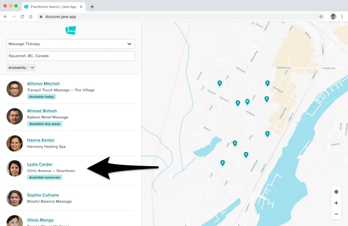Click Ahmad Botosh's profile photo
Viewport: 348px width, 226px height.
pyautogui.click(x=14, y=116)
